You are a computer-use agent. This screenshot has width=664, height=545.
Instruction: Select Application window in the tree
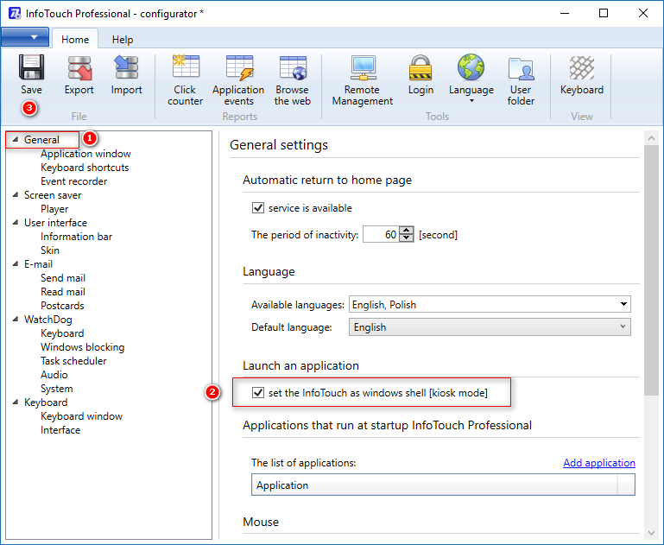click(x=85, y=154)
